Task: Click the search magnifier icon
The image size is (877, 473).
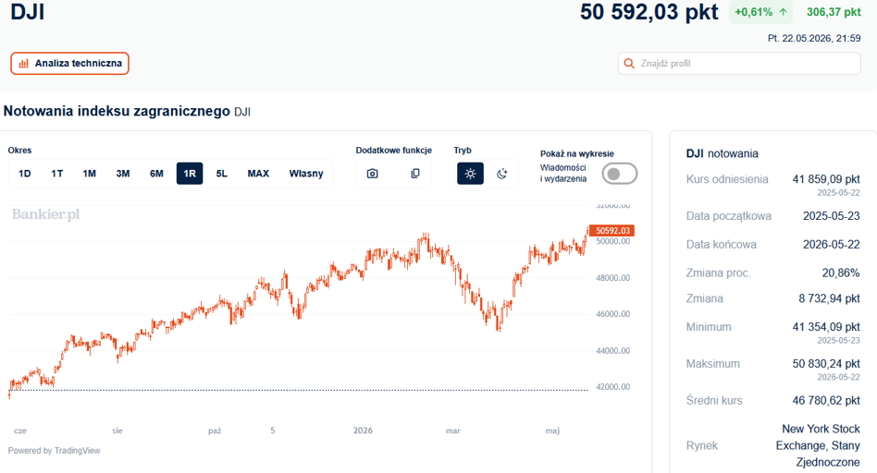Action: click(x=629, y=64)
